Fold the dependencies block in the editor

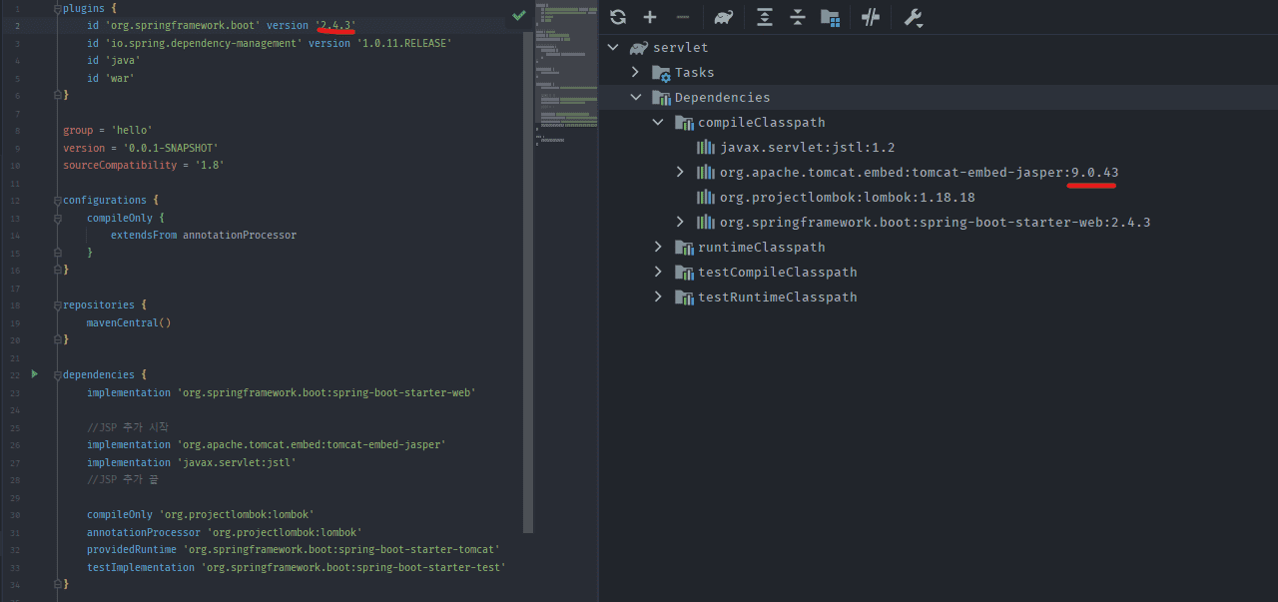tap(57, 374)
